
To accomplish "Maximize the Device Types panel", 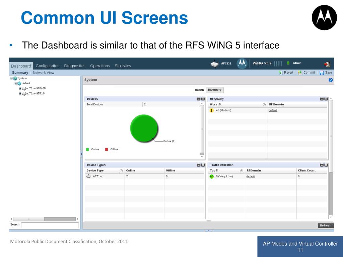I will [203, 165].
